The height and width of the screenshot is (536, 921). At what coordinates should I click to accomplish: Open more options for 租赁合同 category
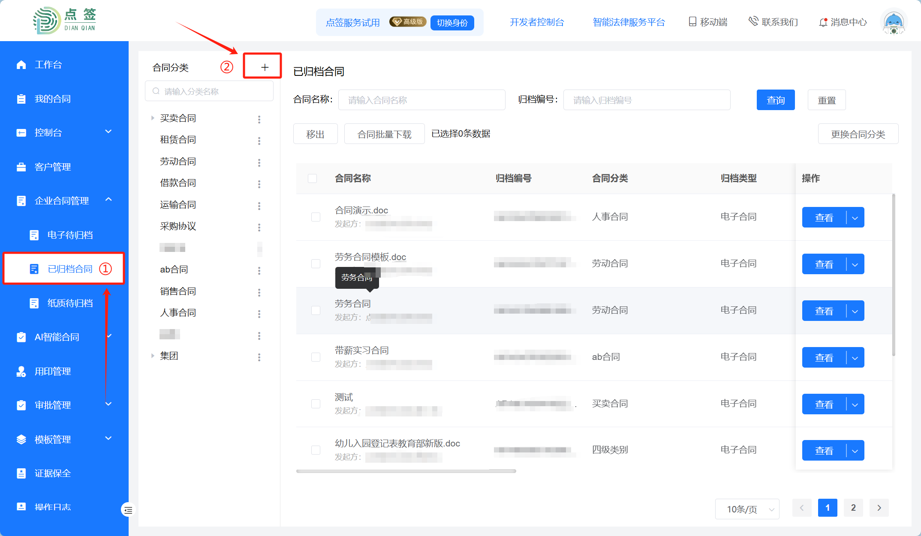click(x=259, y=141)
